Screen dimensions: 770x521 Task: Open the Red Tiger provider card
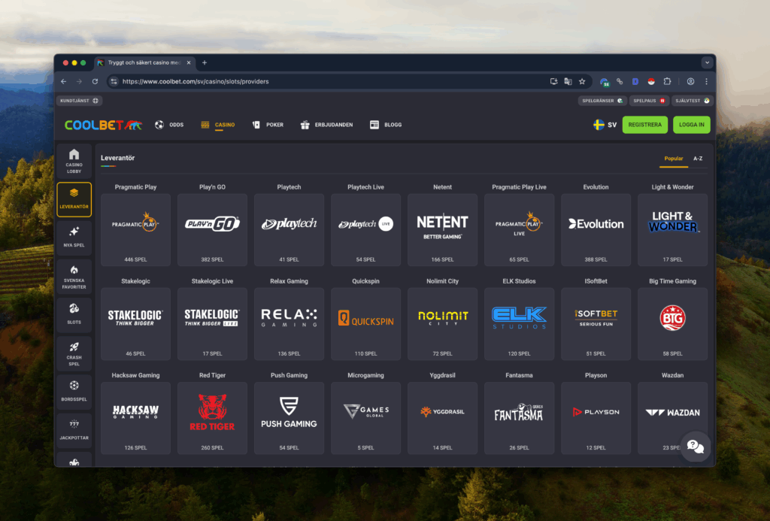[x=212, y=418]
